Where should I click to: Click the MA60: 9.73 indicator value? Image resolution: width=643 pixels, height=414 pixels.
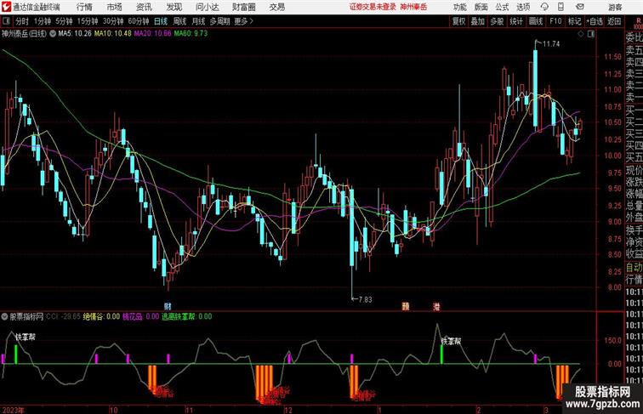[x=191, y=34]
